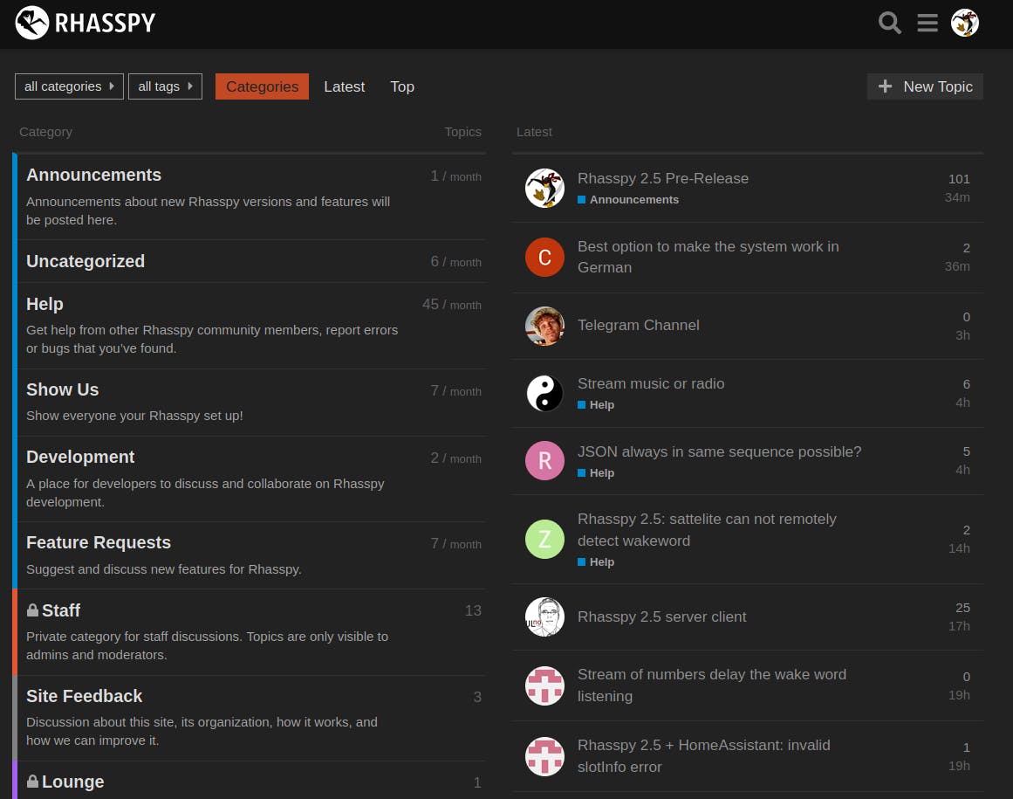Open the search magnifier icon
Screen dimensions: 1013x799
pos(890,23)
